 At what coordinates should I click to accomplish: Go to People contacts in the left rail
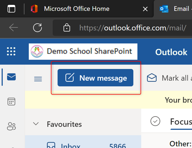11,126
